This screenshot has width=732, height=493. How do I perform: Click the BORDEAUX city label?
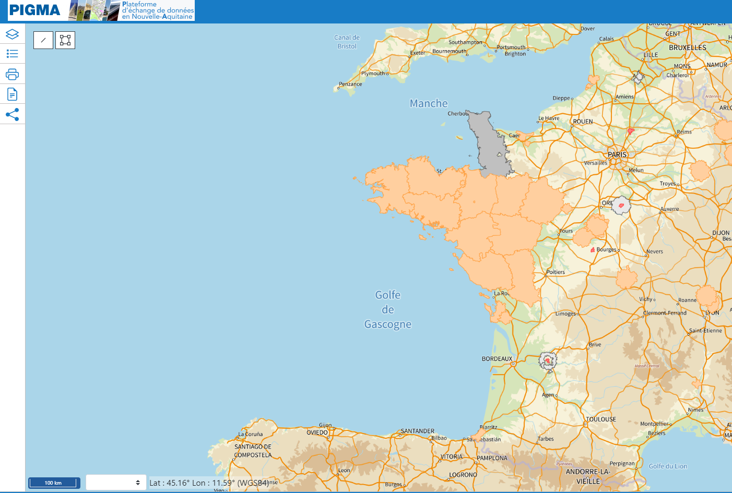497,359
